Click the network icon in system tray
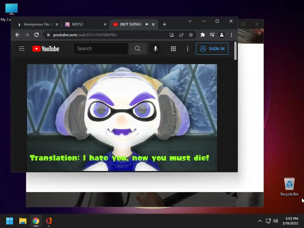This screenshot has height=228, width=304. pos(268,221)
